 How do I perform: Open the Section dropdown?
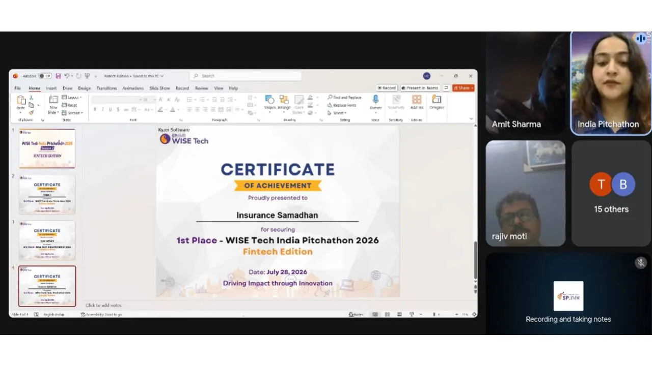point(72,113)
